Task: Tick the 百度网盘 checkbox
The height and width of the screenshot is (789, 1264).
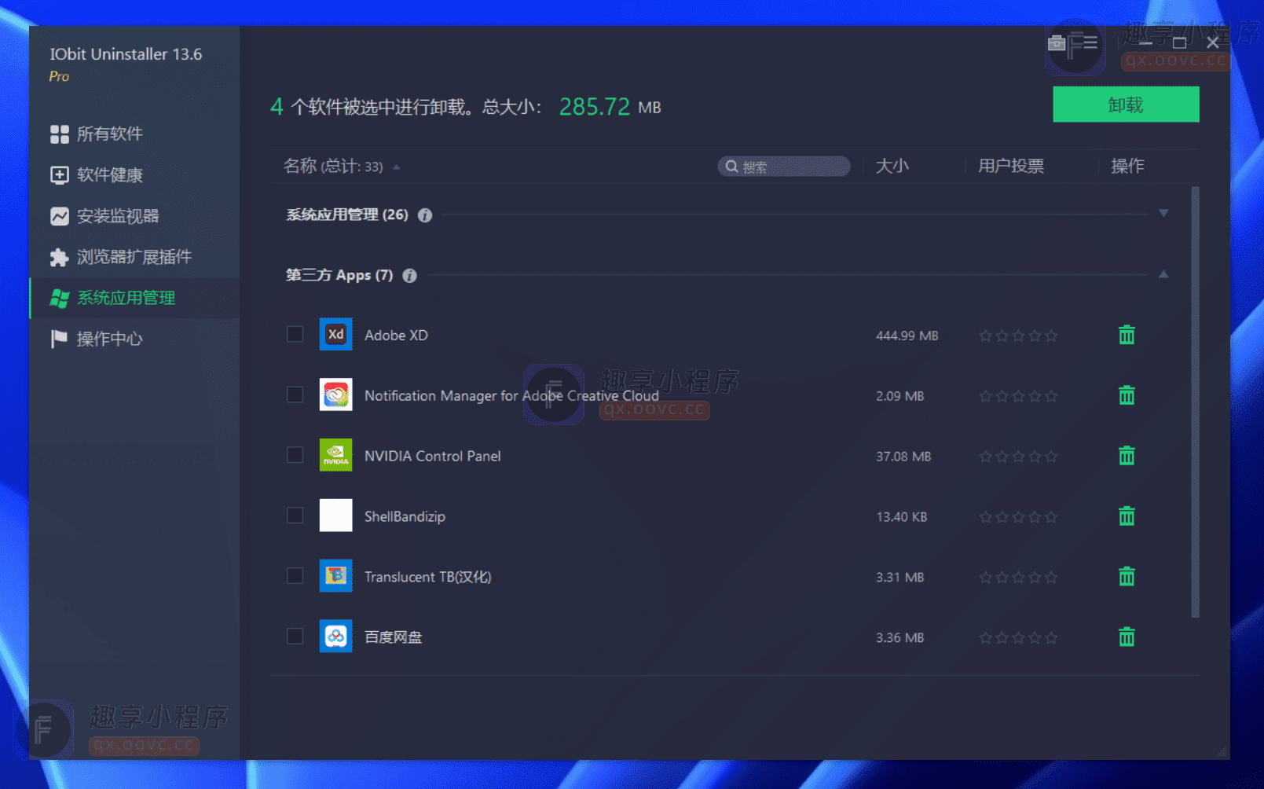Action: pyautogui.click(x=295, y=636)
